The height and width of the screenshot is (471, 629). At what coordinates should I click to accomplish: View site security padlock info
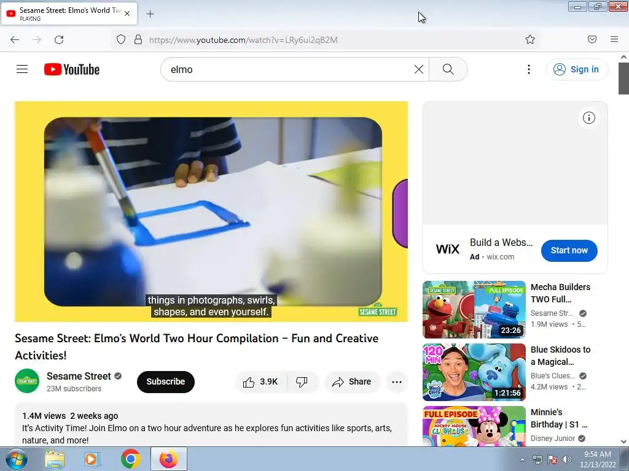click(x=138, y=40)
